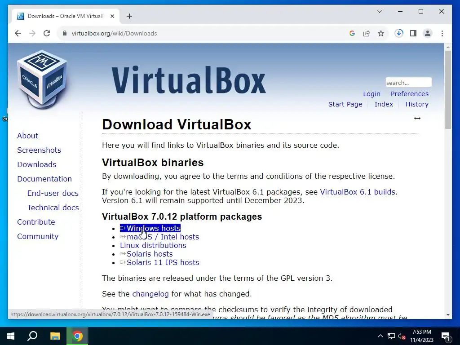Screen dimensions: 460x345
Task: Open the clock showing 7:53 PM
Action: click(x=421, y=336)
